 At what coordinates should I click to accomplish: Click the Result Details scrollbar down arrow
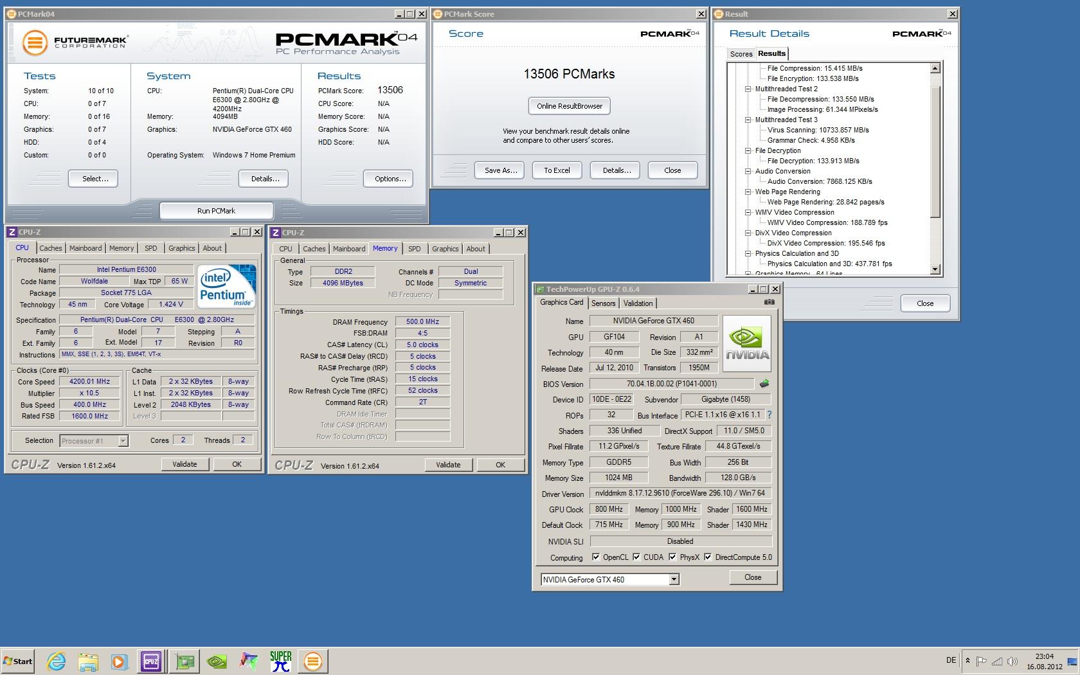point(935,269)
